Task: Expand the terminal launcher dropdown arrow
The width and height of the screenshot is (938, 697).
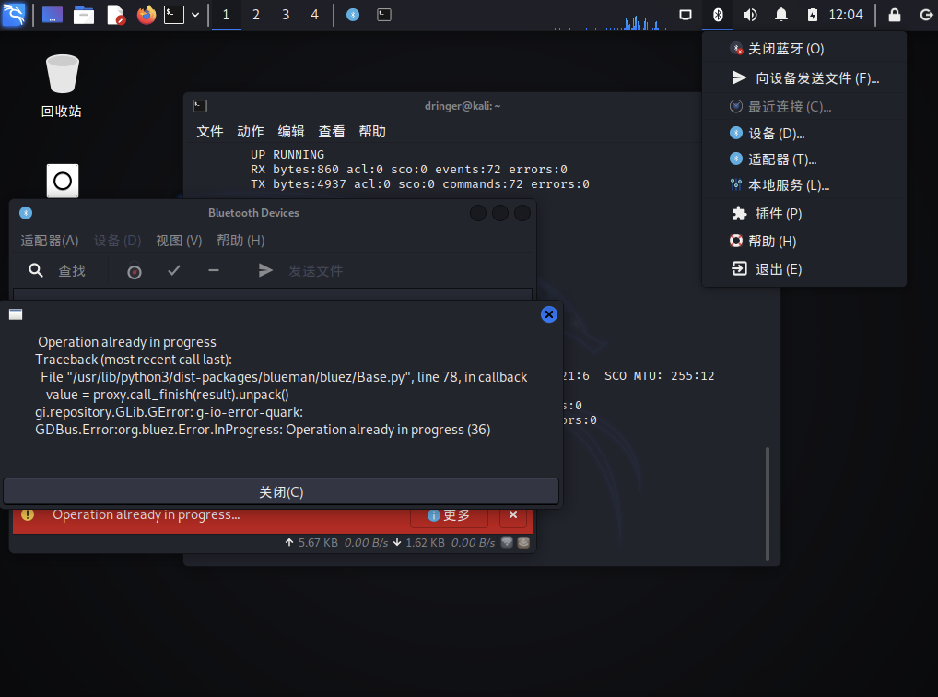Action: [195, 15]
